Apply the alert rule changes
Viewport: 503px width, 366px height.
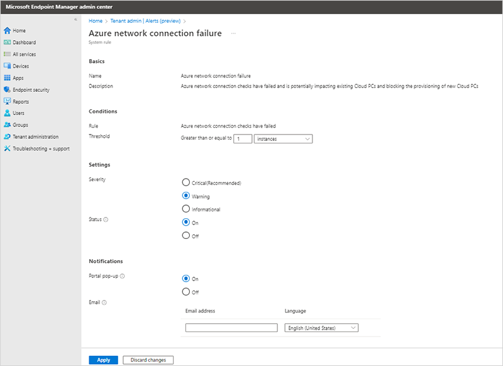[104, 360]
